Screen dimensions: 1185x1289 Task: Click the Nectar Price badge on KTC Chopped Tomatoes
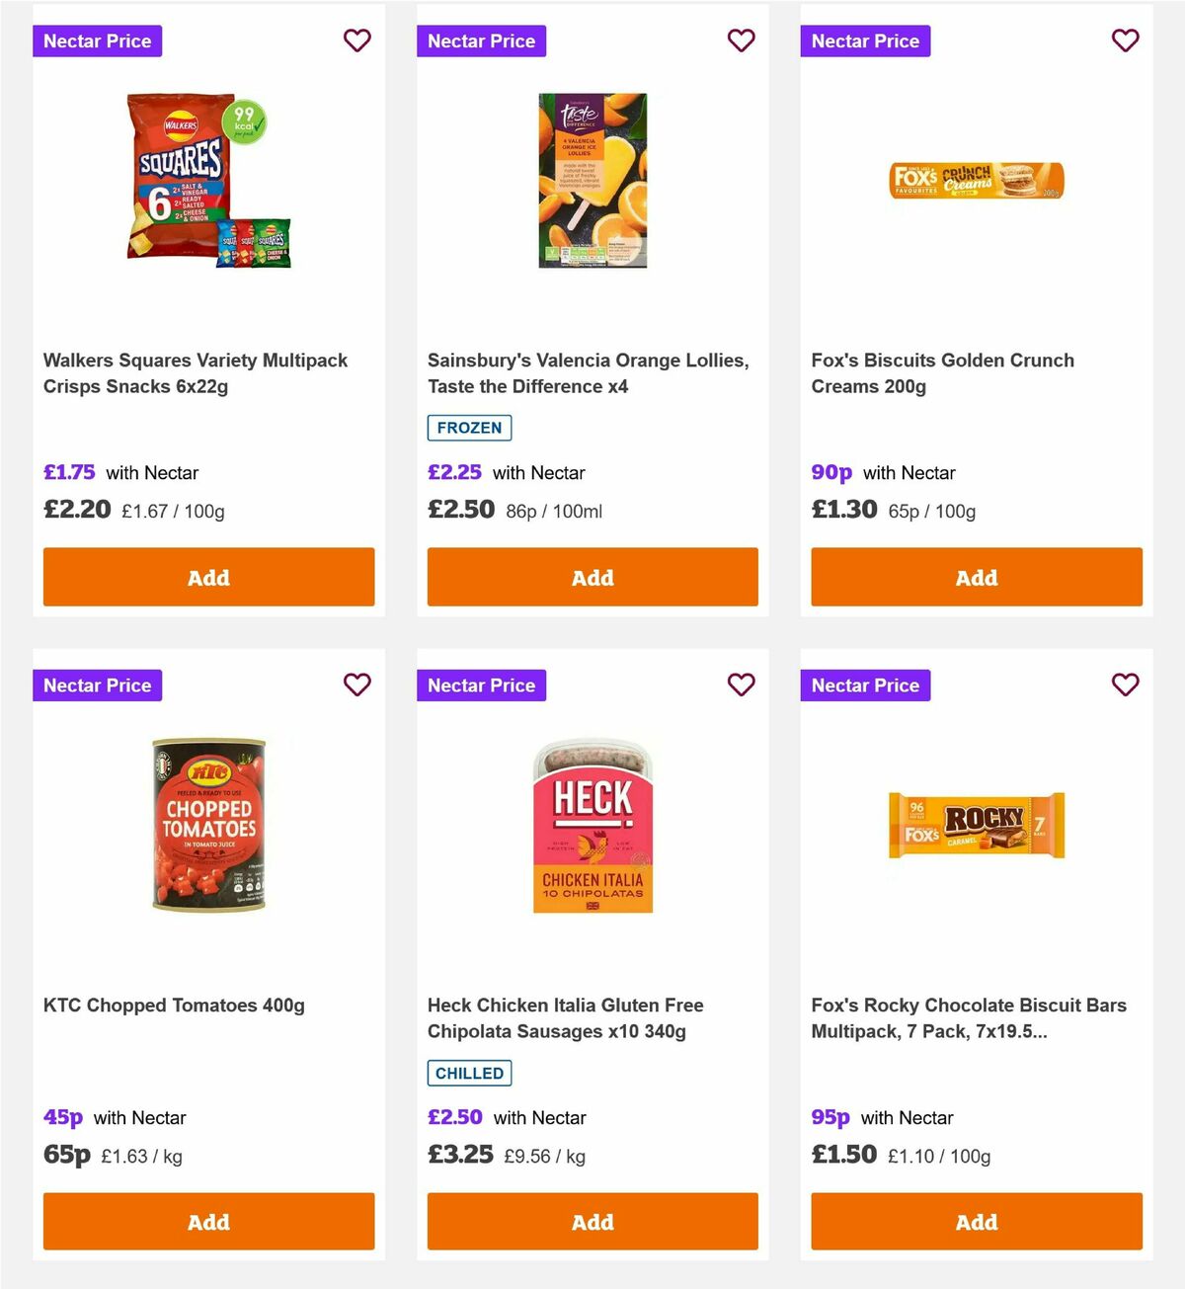[97, 685]
